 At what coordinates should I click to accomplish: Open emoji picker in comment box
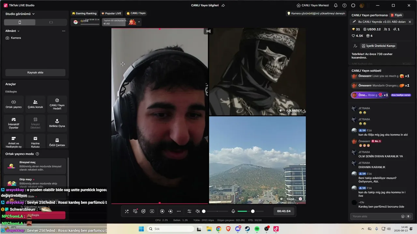click(403, 216)
